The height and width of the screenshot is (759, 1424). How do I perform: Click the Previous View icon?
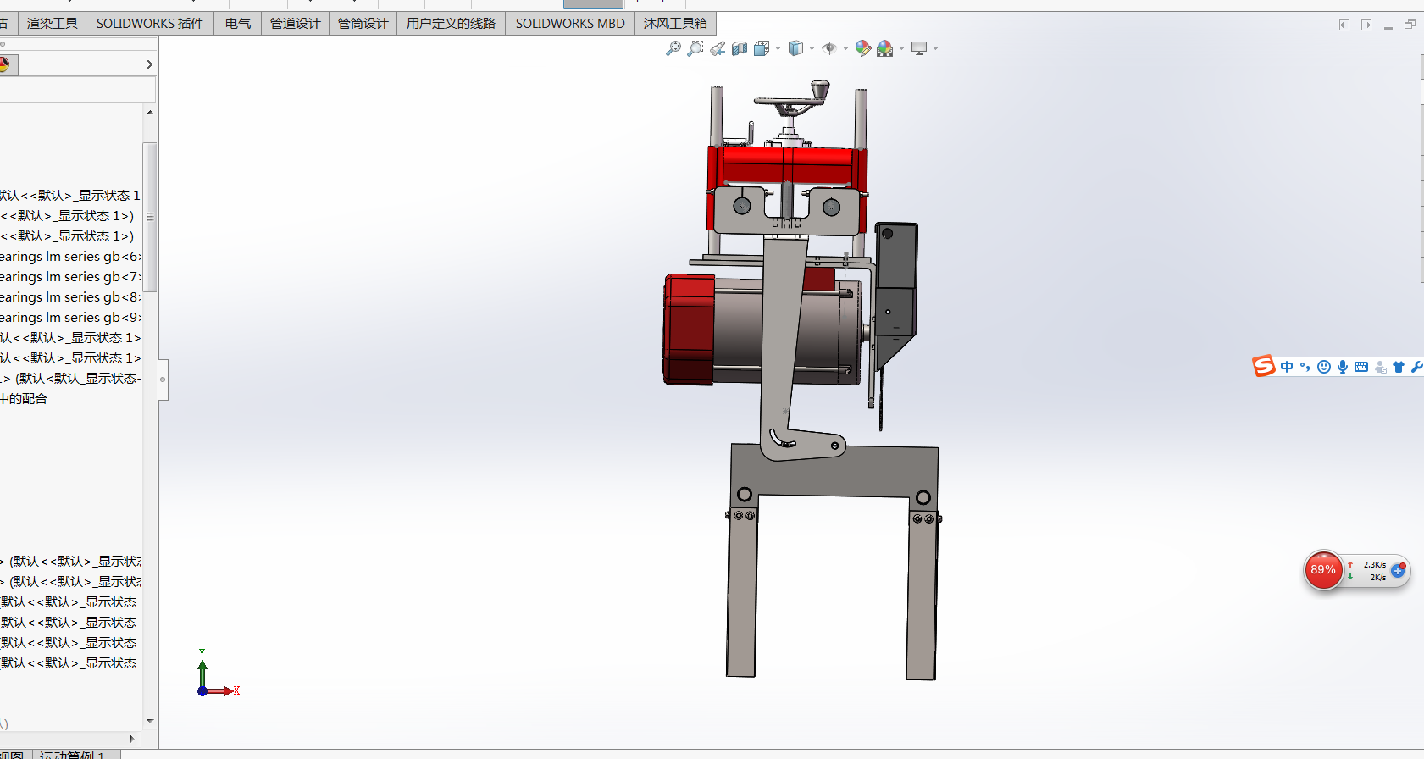pyautogui.click(x=718, y=48)
